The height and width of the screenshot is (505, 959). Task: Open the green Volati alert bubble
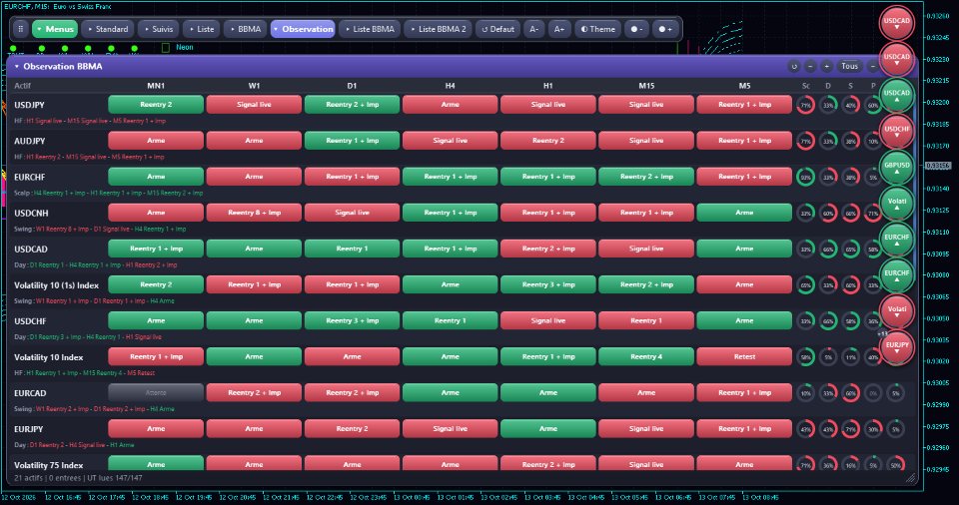pyautogui.click(x=897, y=203)
